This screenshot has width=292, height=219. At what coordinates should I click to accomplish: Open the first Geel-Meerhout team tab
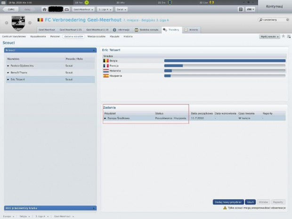click(x=47, y=30)
